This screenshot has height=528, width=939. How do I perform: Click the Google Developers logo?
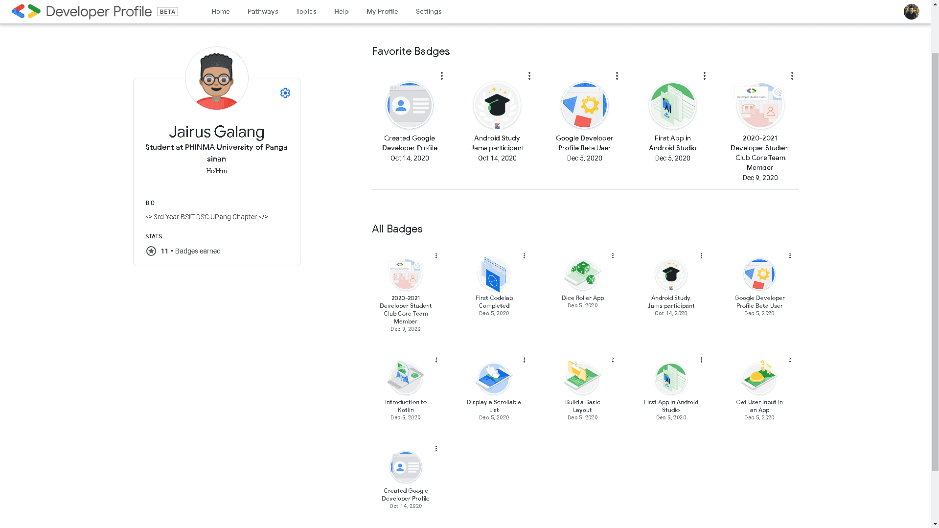tap(26, 11)
